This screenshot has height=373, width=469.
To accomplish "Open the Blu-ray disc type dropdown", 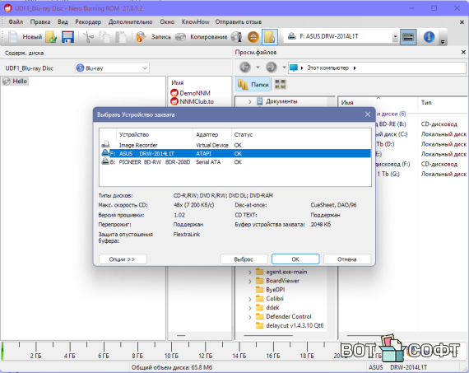I will [112, 68].
